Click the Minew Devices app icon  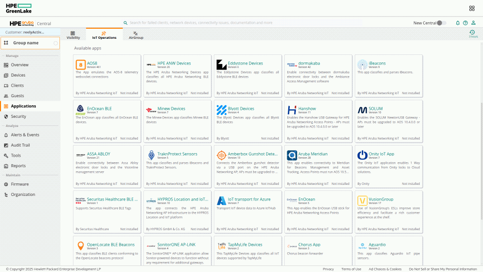click(x=151, y=110)
